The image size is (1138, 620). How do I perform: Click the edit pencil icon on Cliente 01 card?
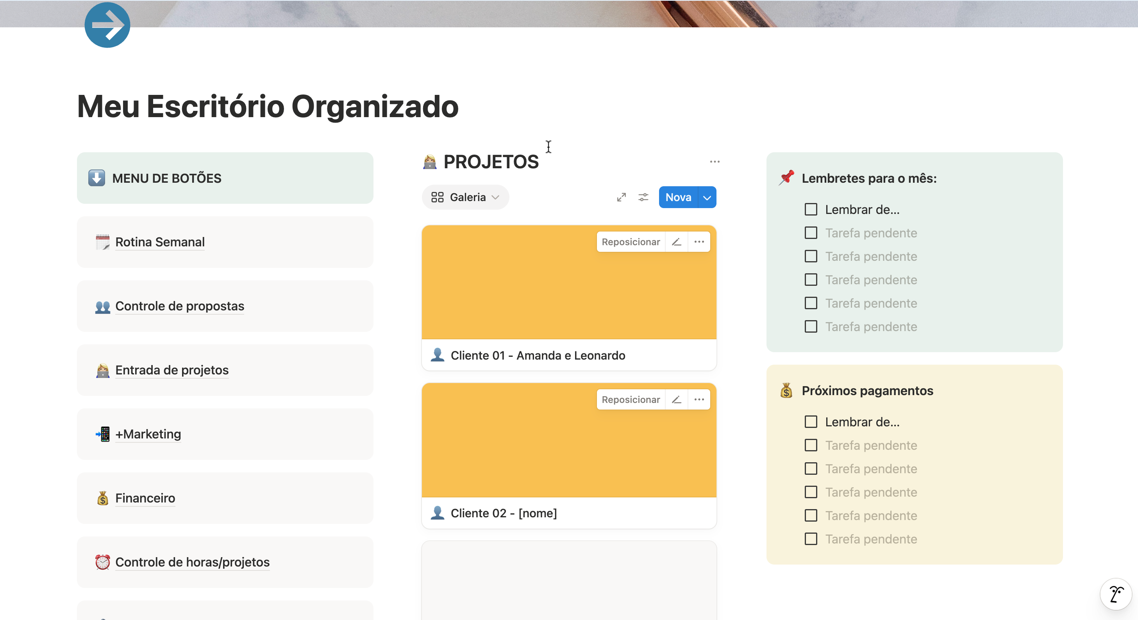point(676,242)
